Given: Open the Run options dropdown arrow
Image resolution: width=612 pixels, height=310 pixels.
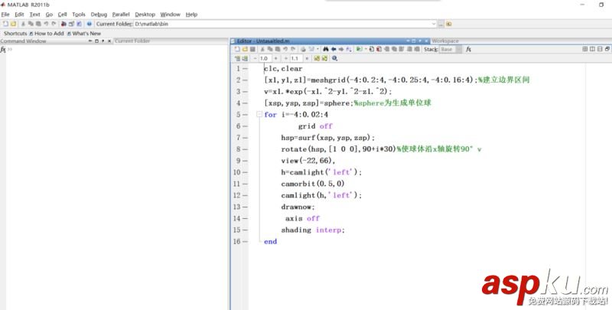Looking at the screenshot, I should coord(366,49).
